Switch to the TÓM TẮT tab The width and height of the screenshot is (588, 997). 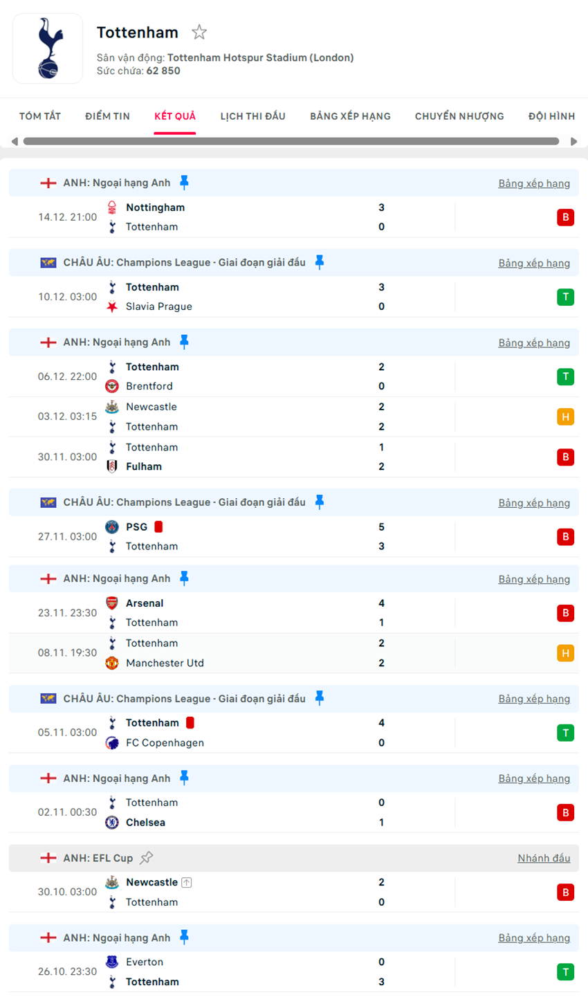click(40, 116)
